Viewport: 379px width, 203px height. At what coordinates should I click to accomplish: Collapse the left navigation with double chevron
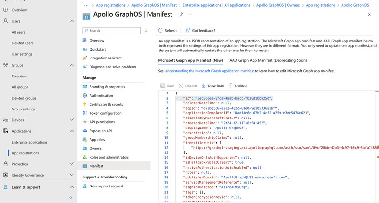(71, 197)
